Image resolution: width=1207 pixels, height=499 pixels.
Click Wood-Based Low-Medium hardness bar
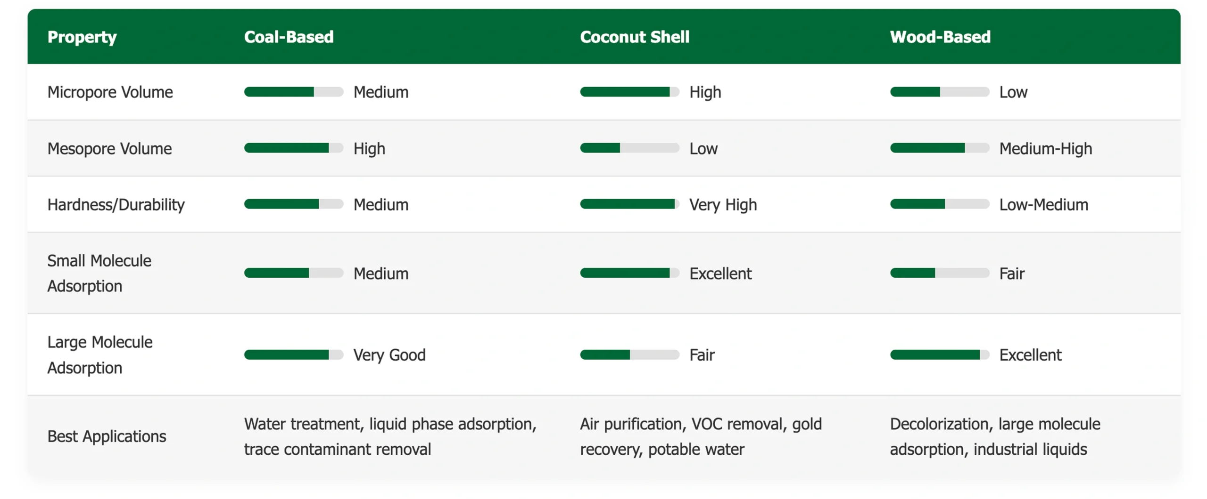point(939,204)
